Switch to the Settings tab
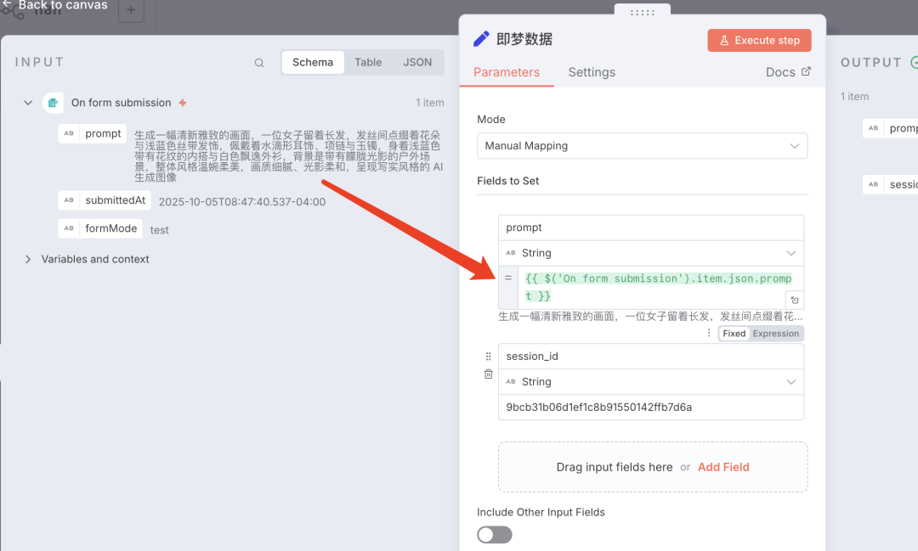Viewport: 918px width, 551px height. pos(592,72)
